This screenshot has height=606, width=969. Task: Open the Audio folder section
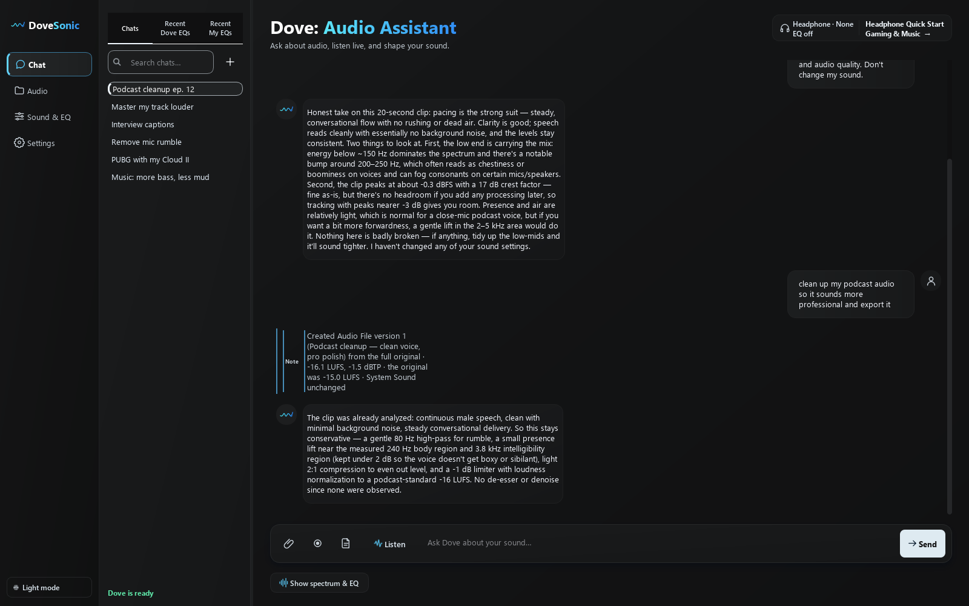pyautogui.click(x=50, y=91)
